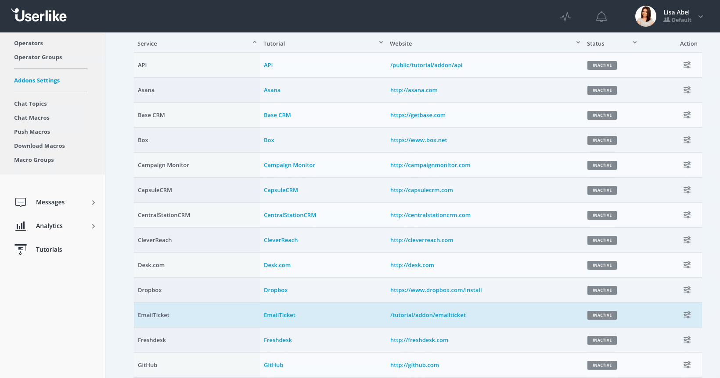Open the CleverReach tutorial link
The height and width of the screenshot is (378, 720).
[281, 240]
